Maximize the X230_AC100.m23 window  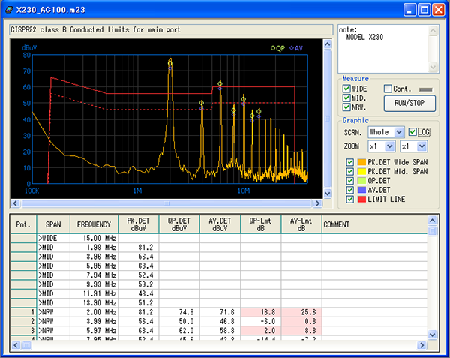(x=424, y=10)
